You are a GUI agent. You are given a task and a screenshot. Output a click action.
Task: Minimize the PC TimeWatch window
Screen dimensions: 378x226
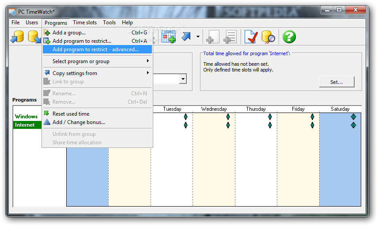327,10
